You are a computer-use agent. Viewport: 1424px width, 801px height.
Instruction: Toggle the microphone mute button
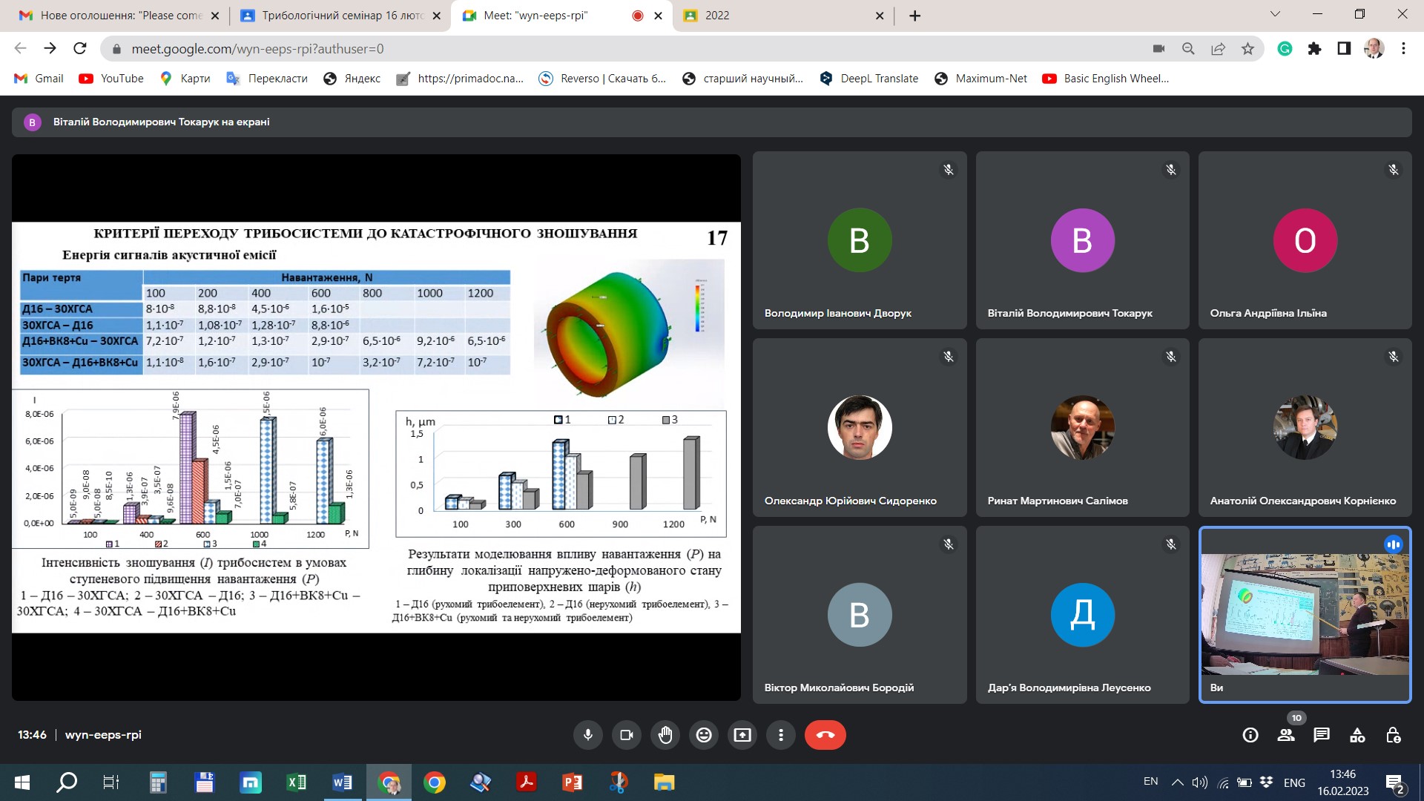[x=588, y=735]
